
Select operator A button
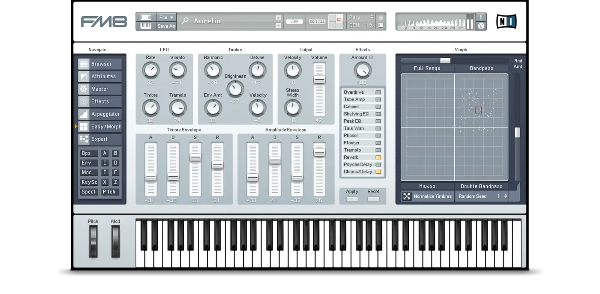pyautogui.click(x=105, y=153)
